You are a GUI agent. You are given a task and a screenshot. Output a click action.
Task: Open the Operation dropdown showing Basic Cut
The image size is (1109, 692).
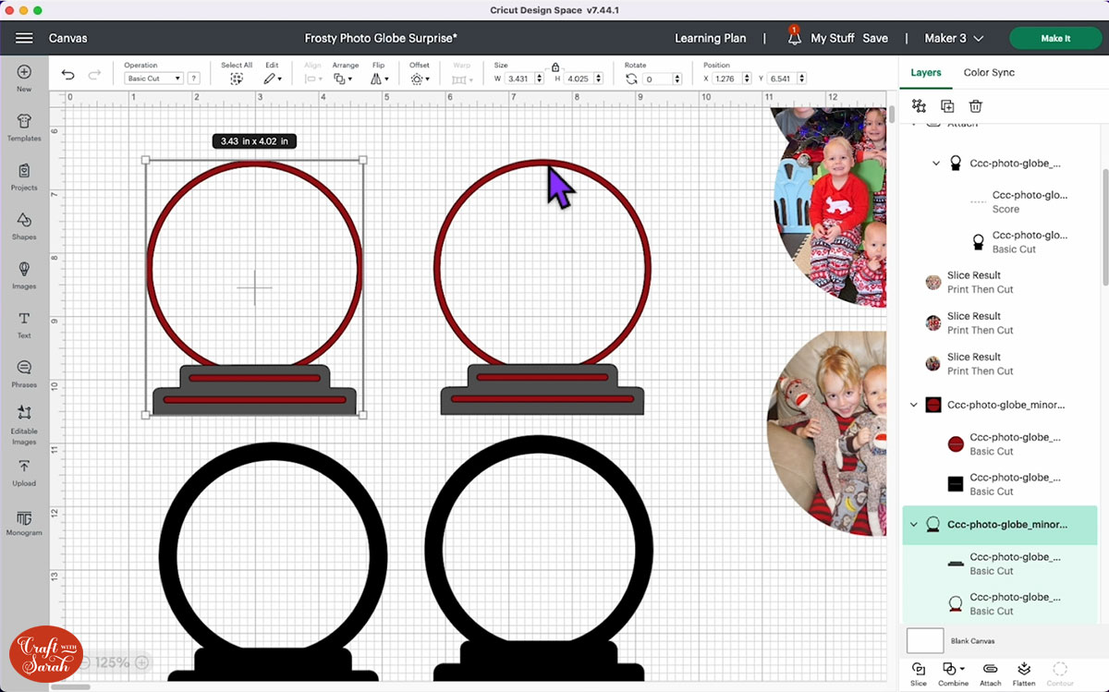[153, 79]
